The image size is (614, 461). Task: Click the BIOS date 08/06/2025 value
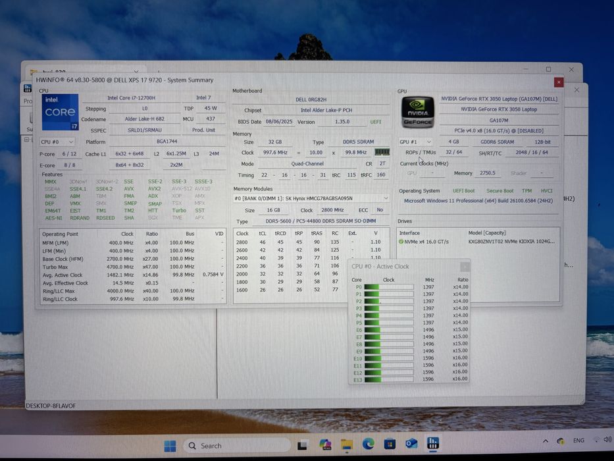click(279, 122)
